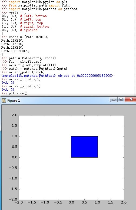Click the Path.CLOSEPOLY code line
Image resolution: width=136 pixels, height=210 pixels.
click(15, 51)
